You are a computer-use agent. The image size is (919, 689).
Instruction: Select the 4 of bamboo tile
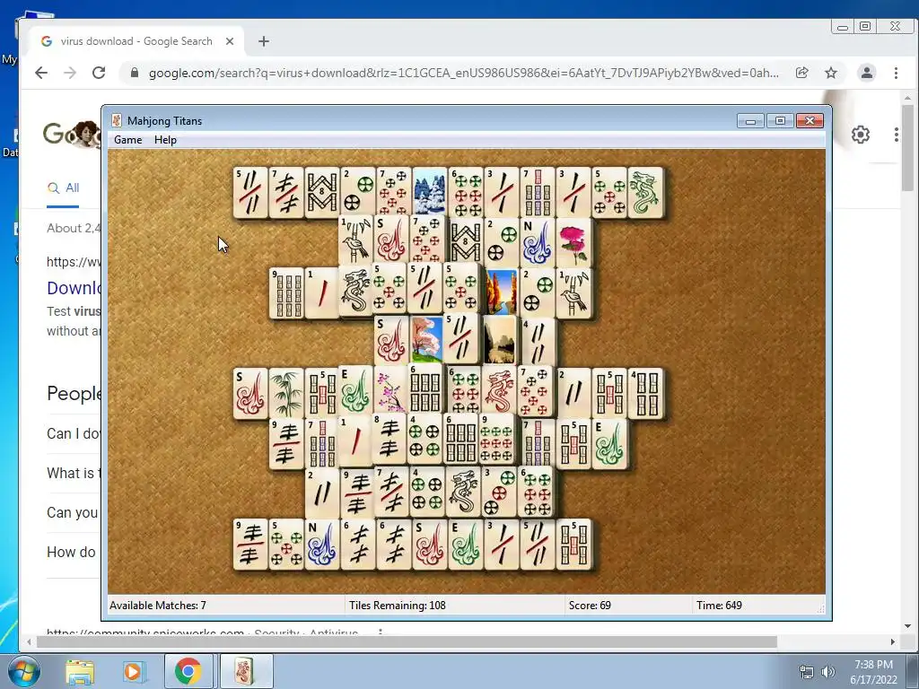click(645, 393)
